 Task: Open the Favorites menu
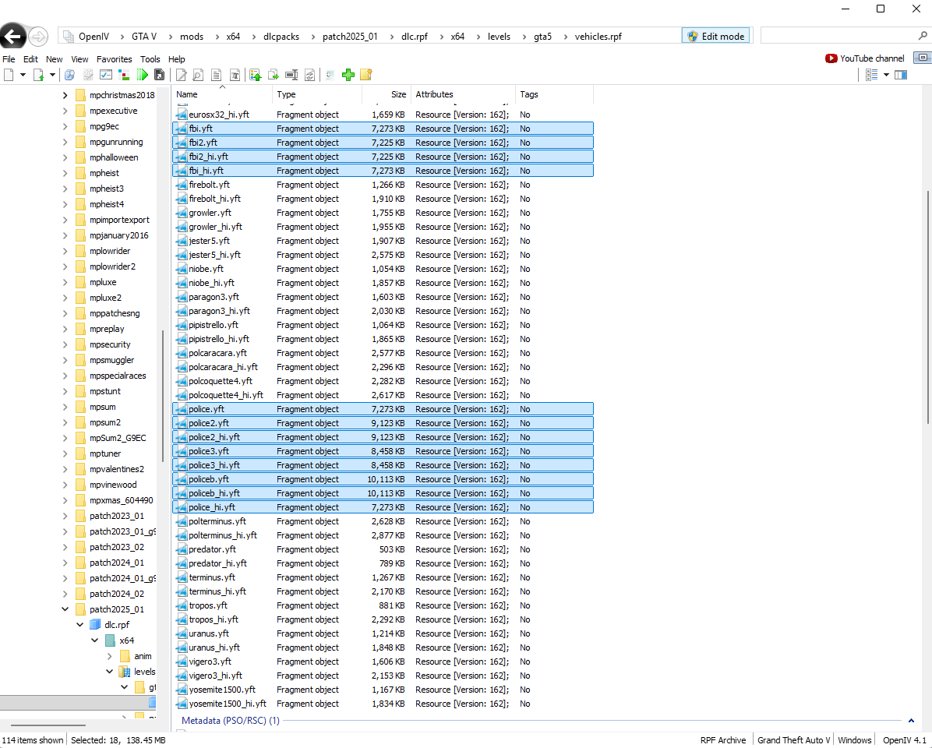click(114, 59)
